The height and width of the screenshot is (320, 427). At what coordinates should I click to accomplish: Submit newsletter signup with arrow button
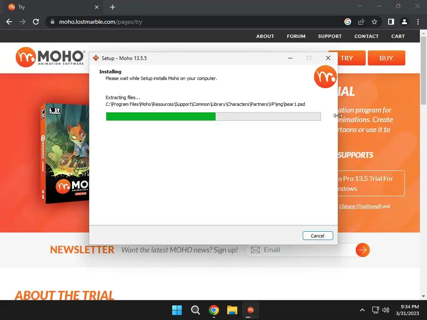pyautogui.click(x=362, y=250)
